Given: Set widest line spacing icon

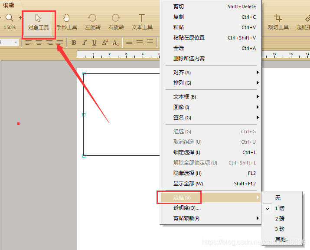Looking at the screenshot, I should tap(150, 43).
